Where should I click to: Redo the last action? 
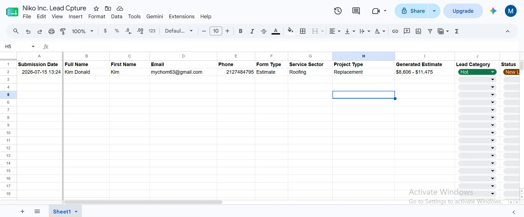(x=40, y=31)
